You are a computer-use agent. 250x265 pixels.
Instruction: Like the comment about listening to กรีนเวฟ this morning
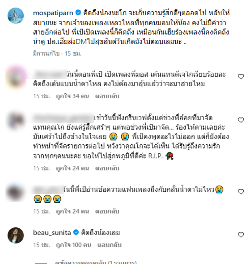(241, 120)
